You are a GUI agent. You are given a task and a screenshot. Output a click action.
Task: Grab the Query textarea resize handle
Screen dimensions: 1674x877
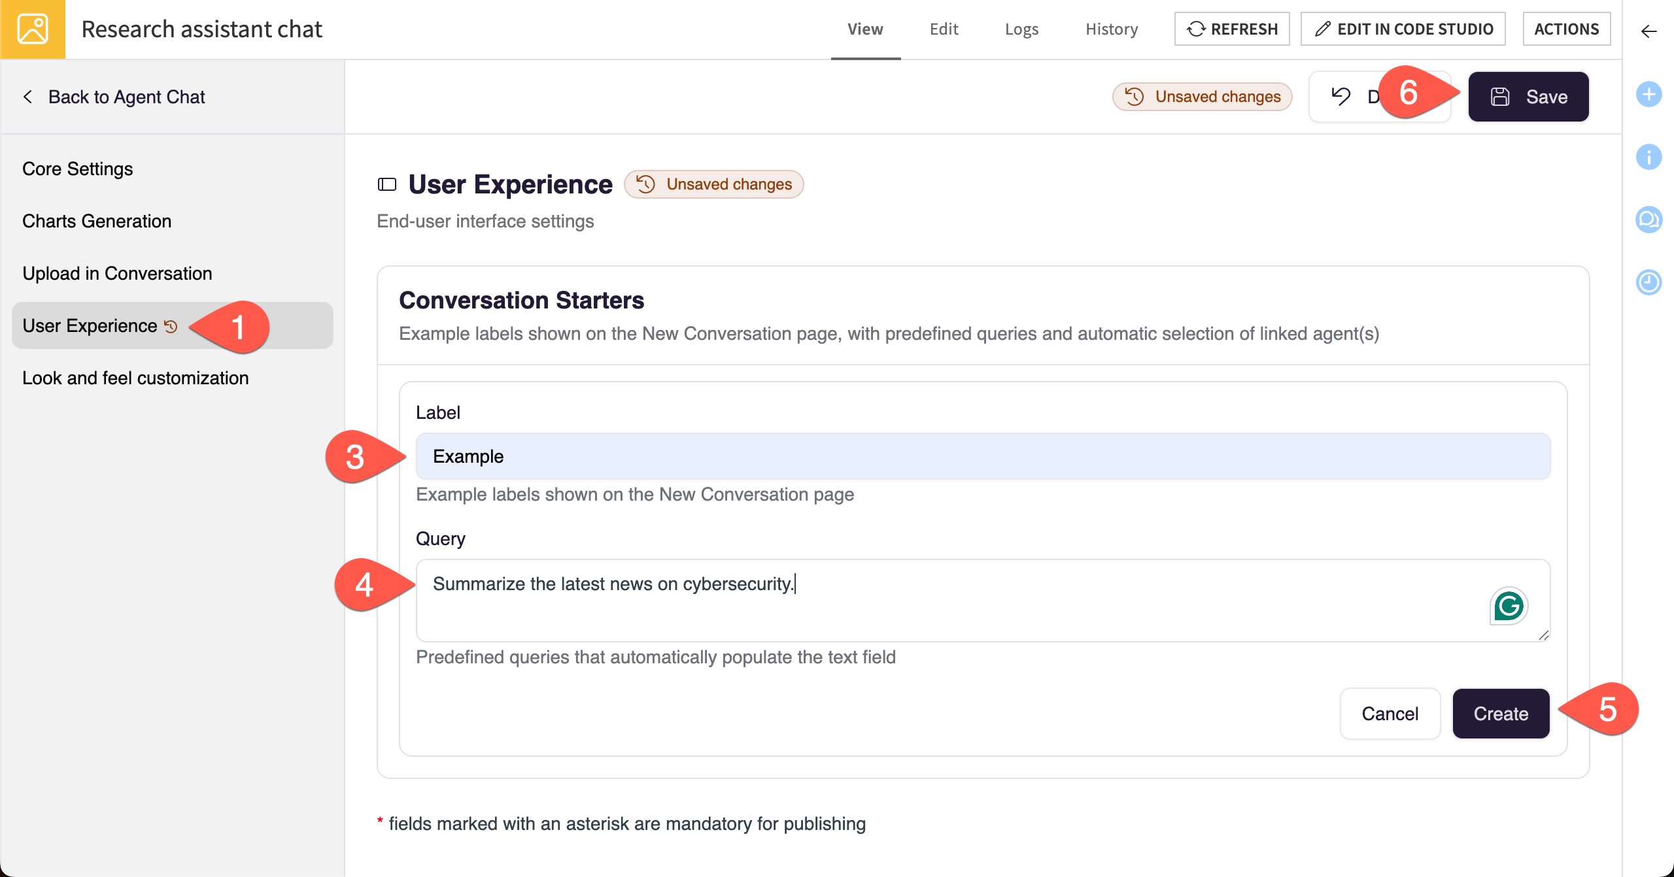point(1543,635)
